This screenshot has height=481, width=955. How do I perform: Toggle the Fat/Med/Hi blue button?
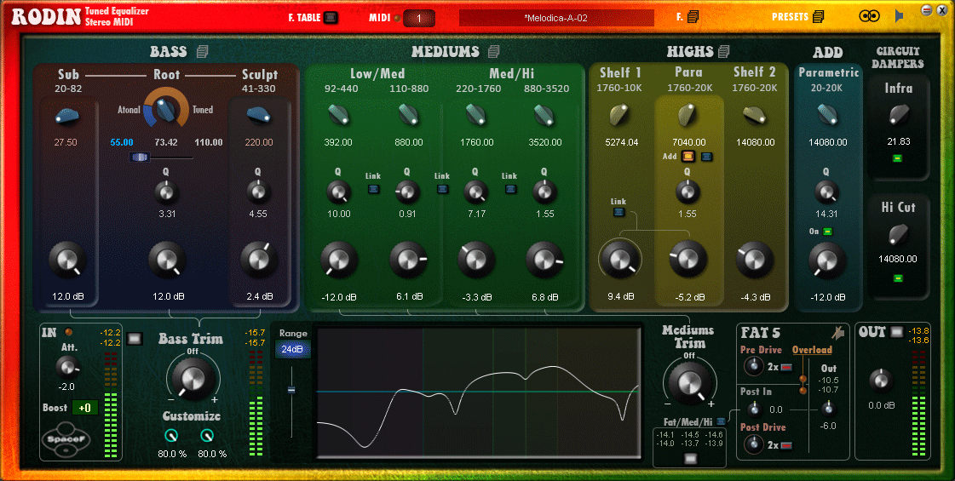[x=721, y=421]
